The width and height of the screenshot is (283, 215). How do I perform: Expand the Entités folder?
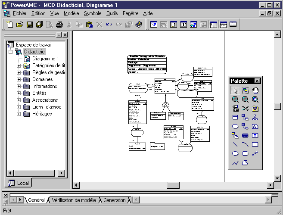[x=19, y=93]
